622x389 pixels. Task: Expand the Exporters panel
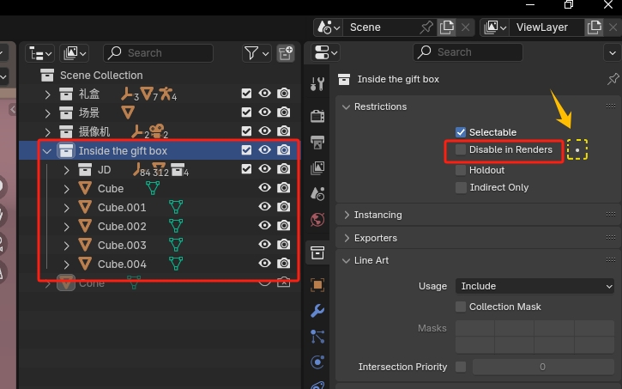point(347,238)
